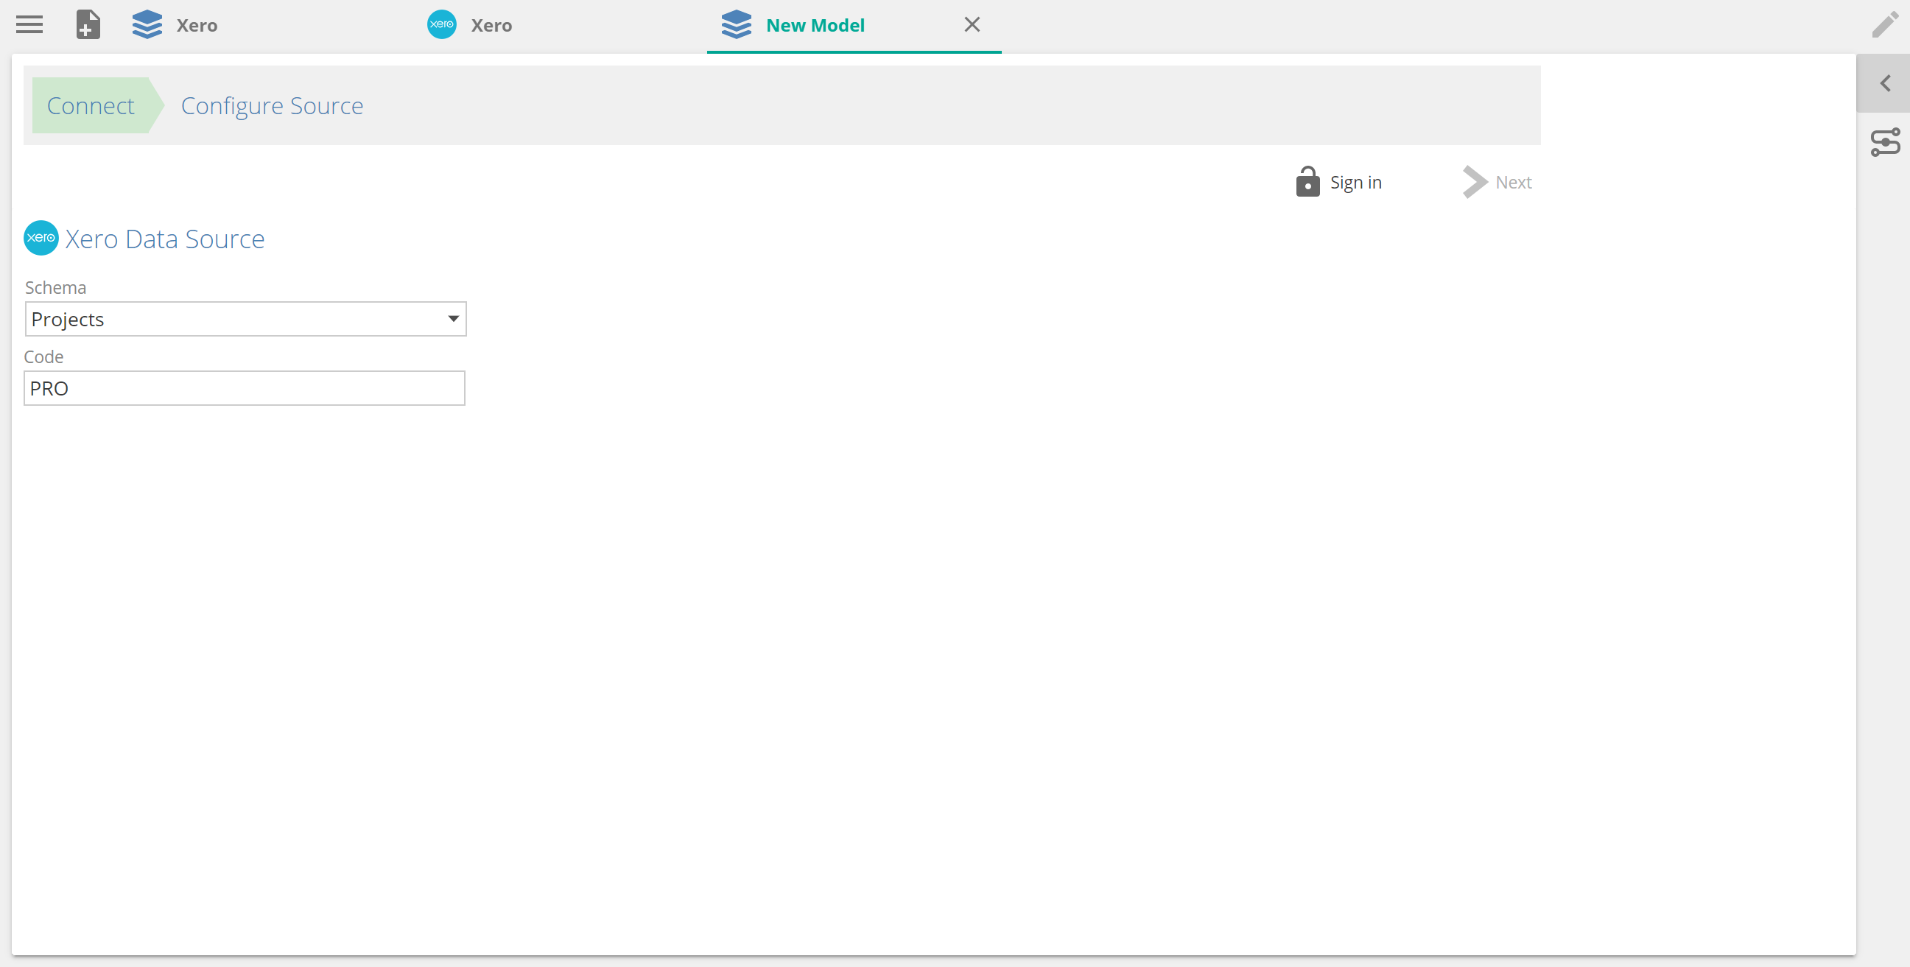This screenshot has width=1910, height=967.
Task: Click the layers icon on New Model tab
Action: coord(737,24)
